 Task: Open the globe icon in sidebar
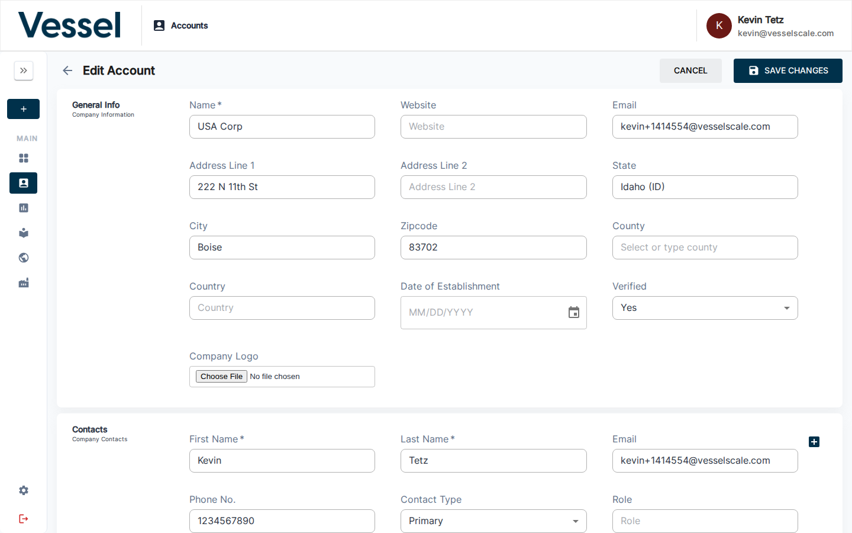(24, 258)
